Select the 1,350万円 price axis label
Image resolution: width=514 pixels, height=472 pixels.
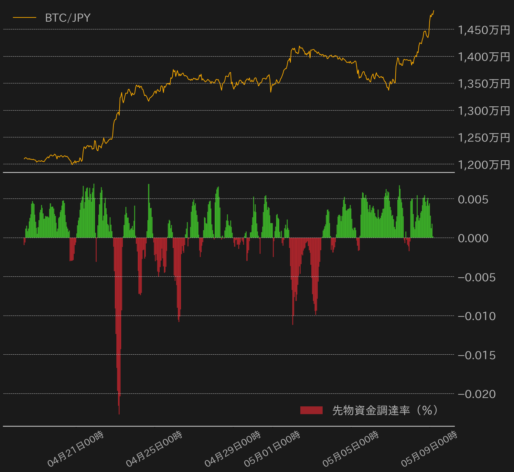(484, 84)
